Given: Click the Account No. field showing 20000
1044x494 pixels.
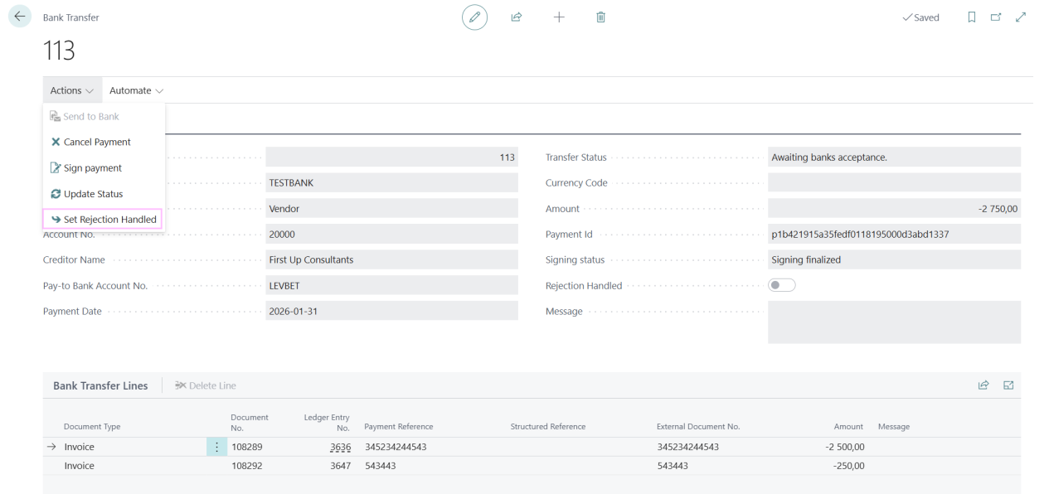Looking at the screenshot, I should click(391, 234).
